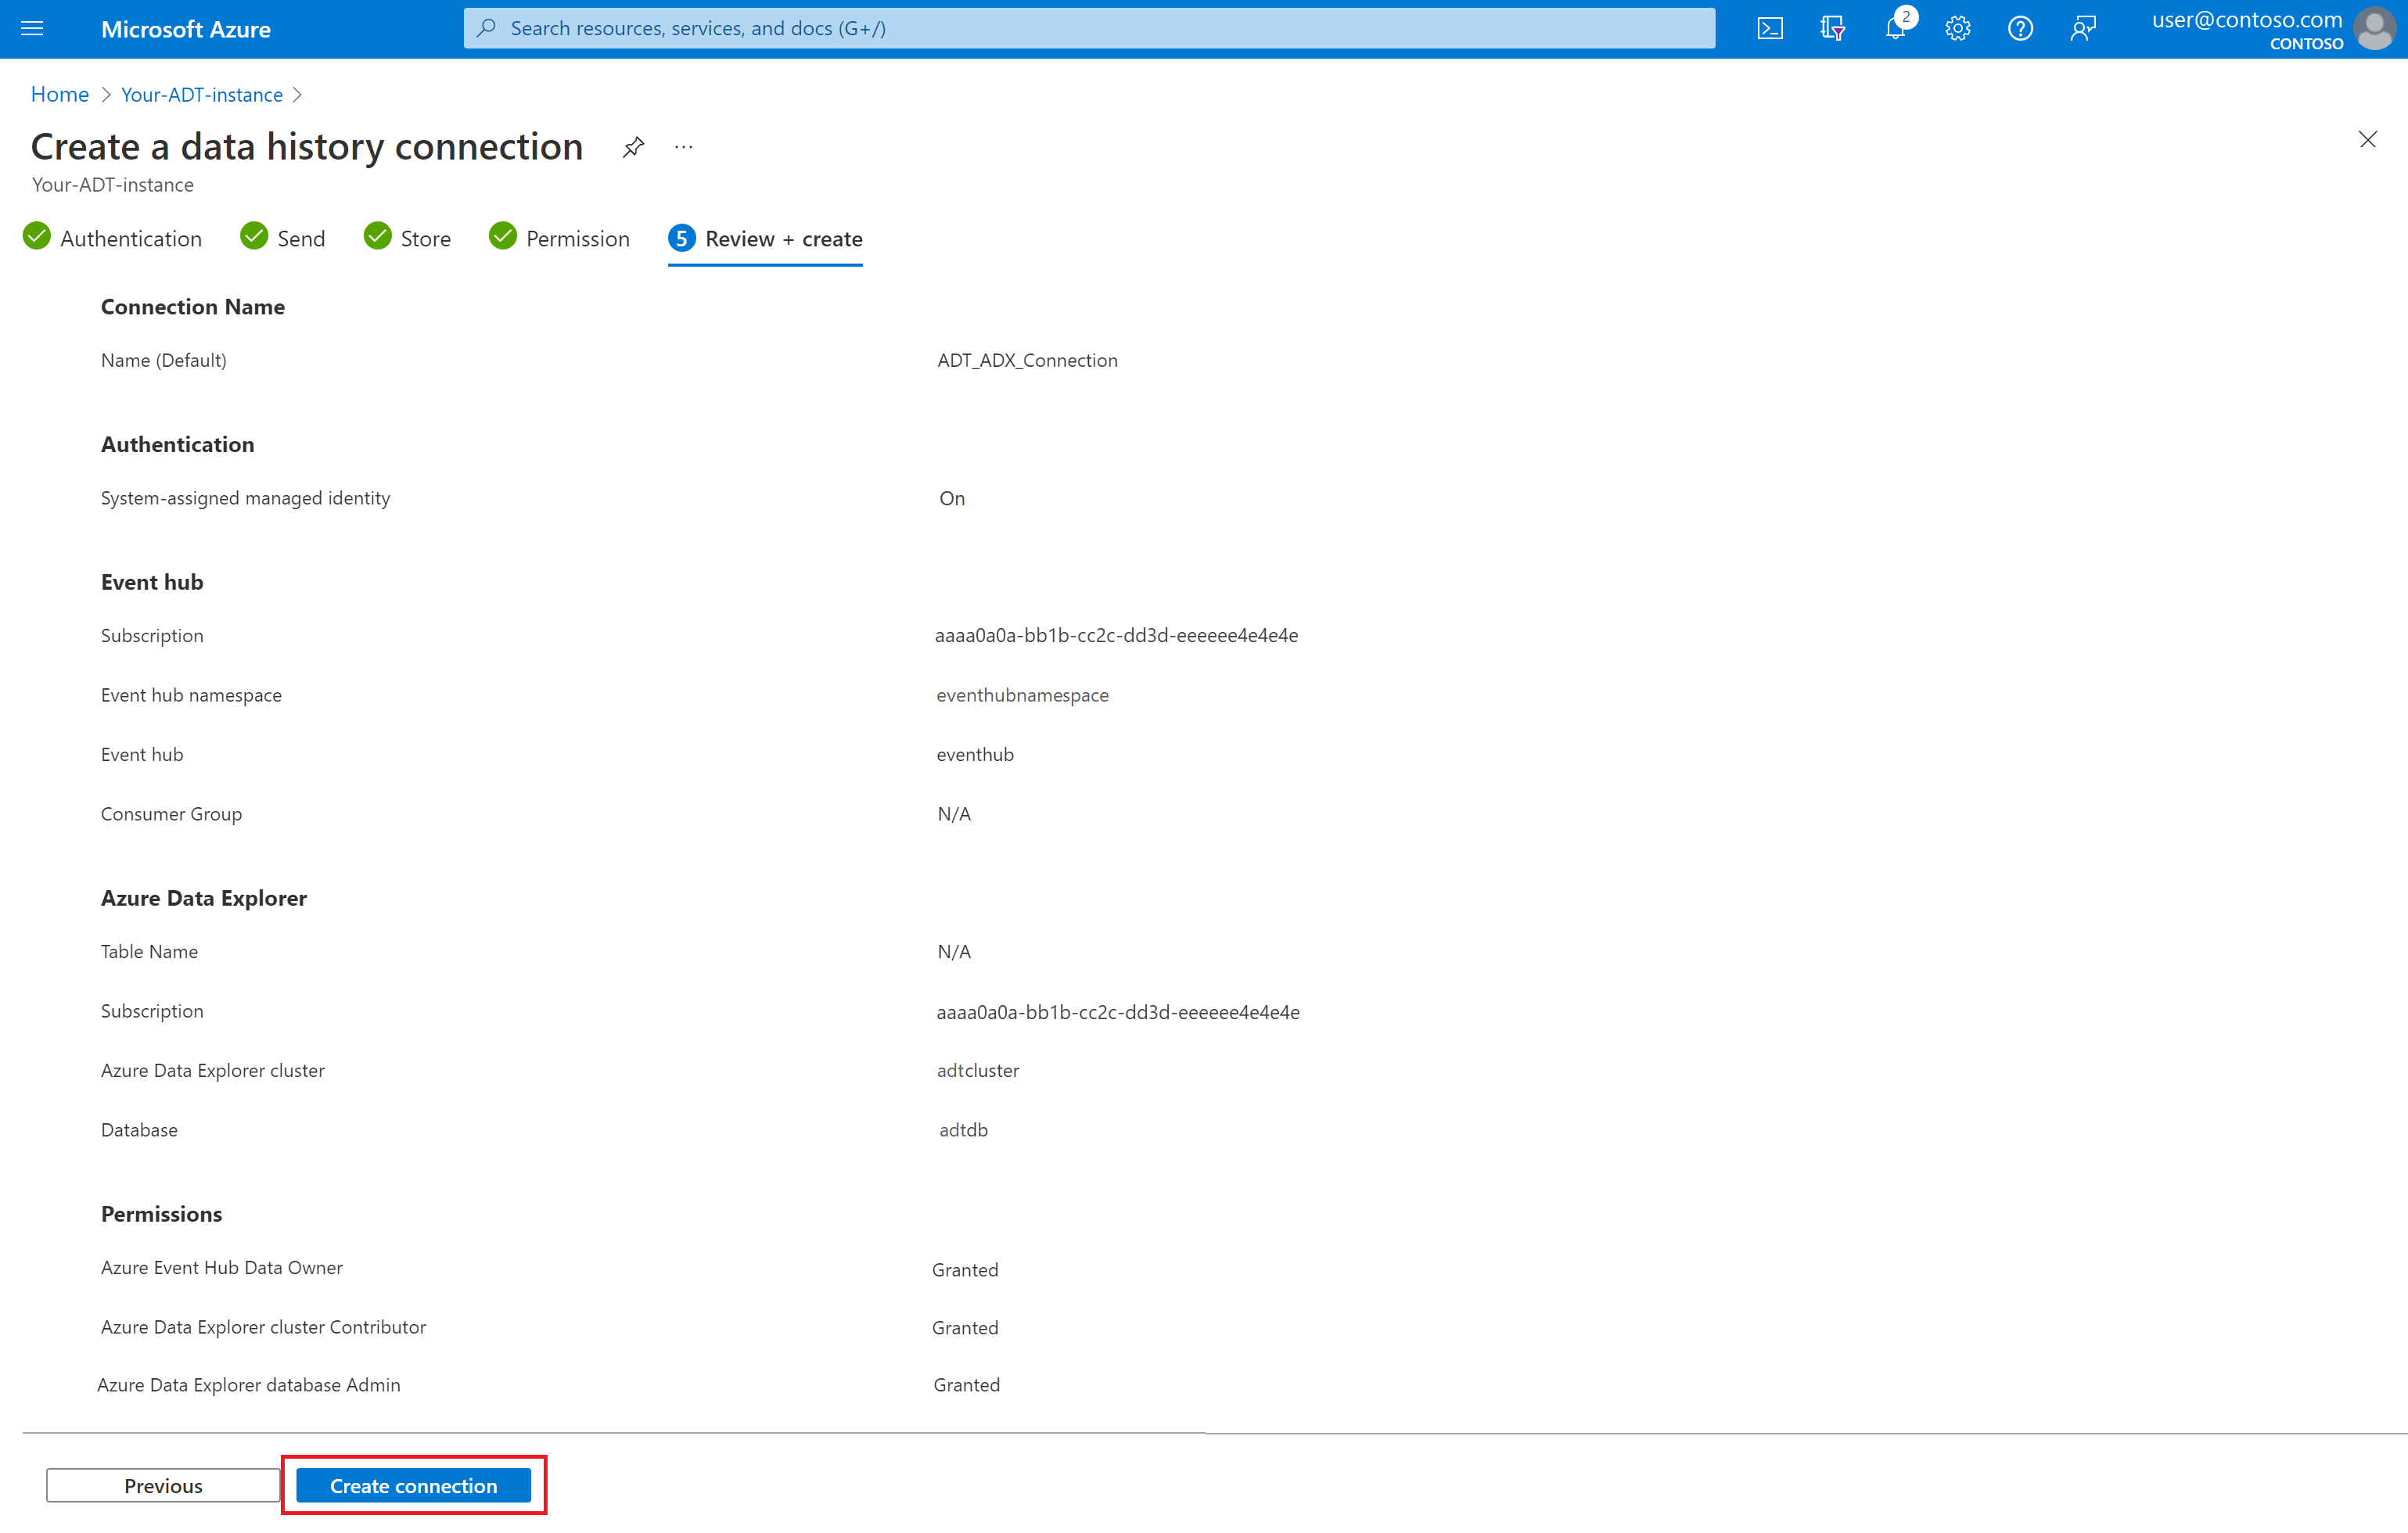
Task: Open the notifications bell
Action: 1895,29
